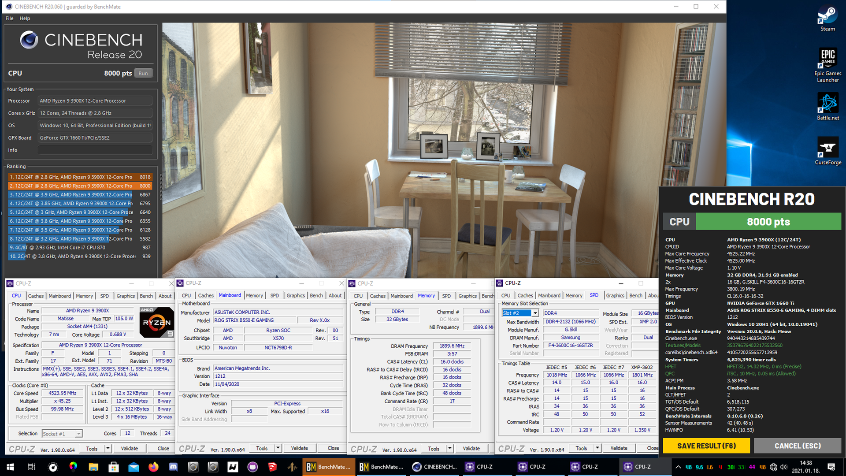The width and height of the screenshot is (846, 476).
Task: Open the Cinebench Help menu
Action: coord(25,19)
